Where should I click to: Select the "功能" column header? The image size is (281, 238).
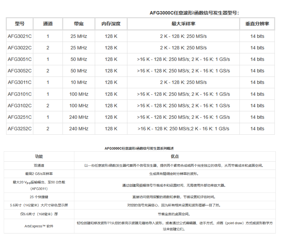point(39,156)
